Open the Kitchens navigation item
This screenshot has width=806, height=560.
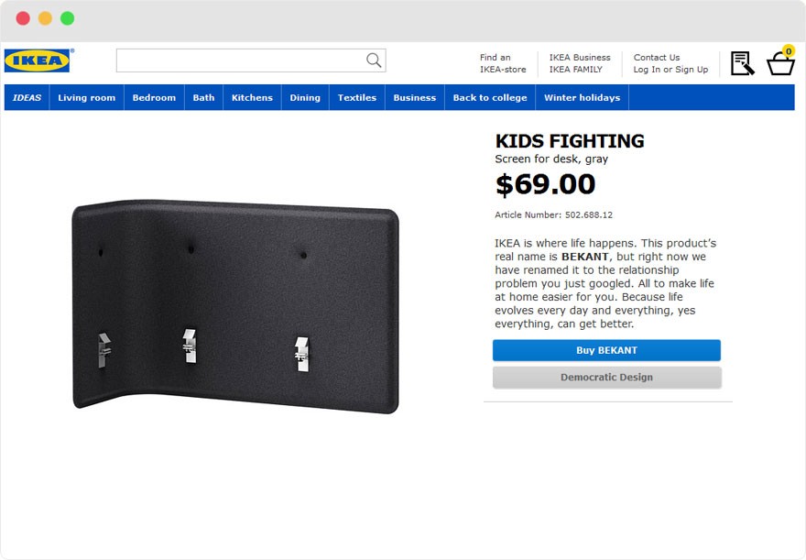tap(252, 98)
